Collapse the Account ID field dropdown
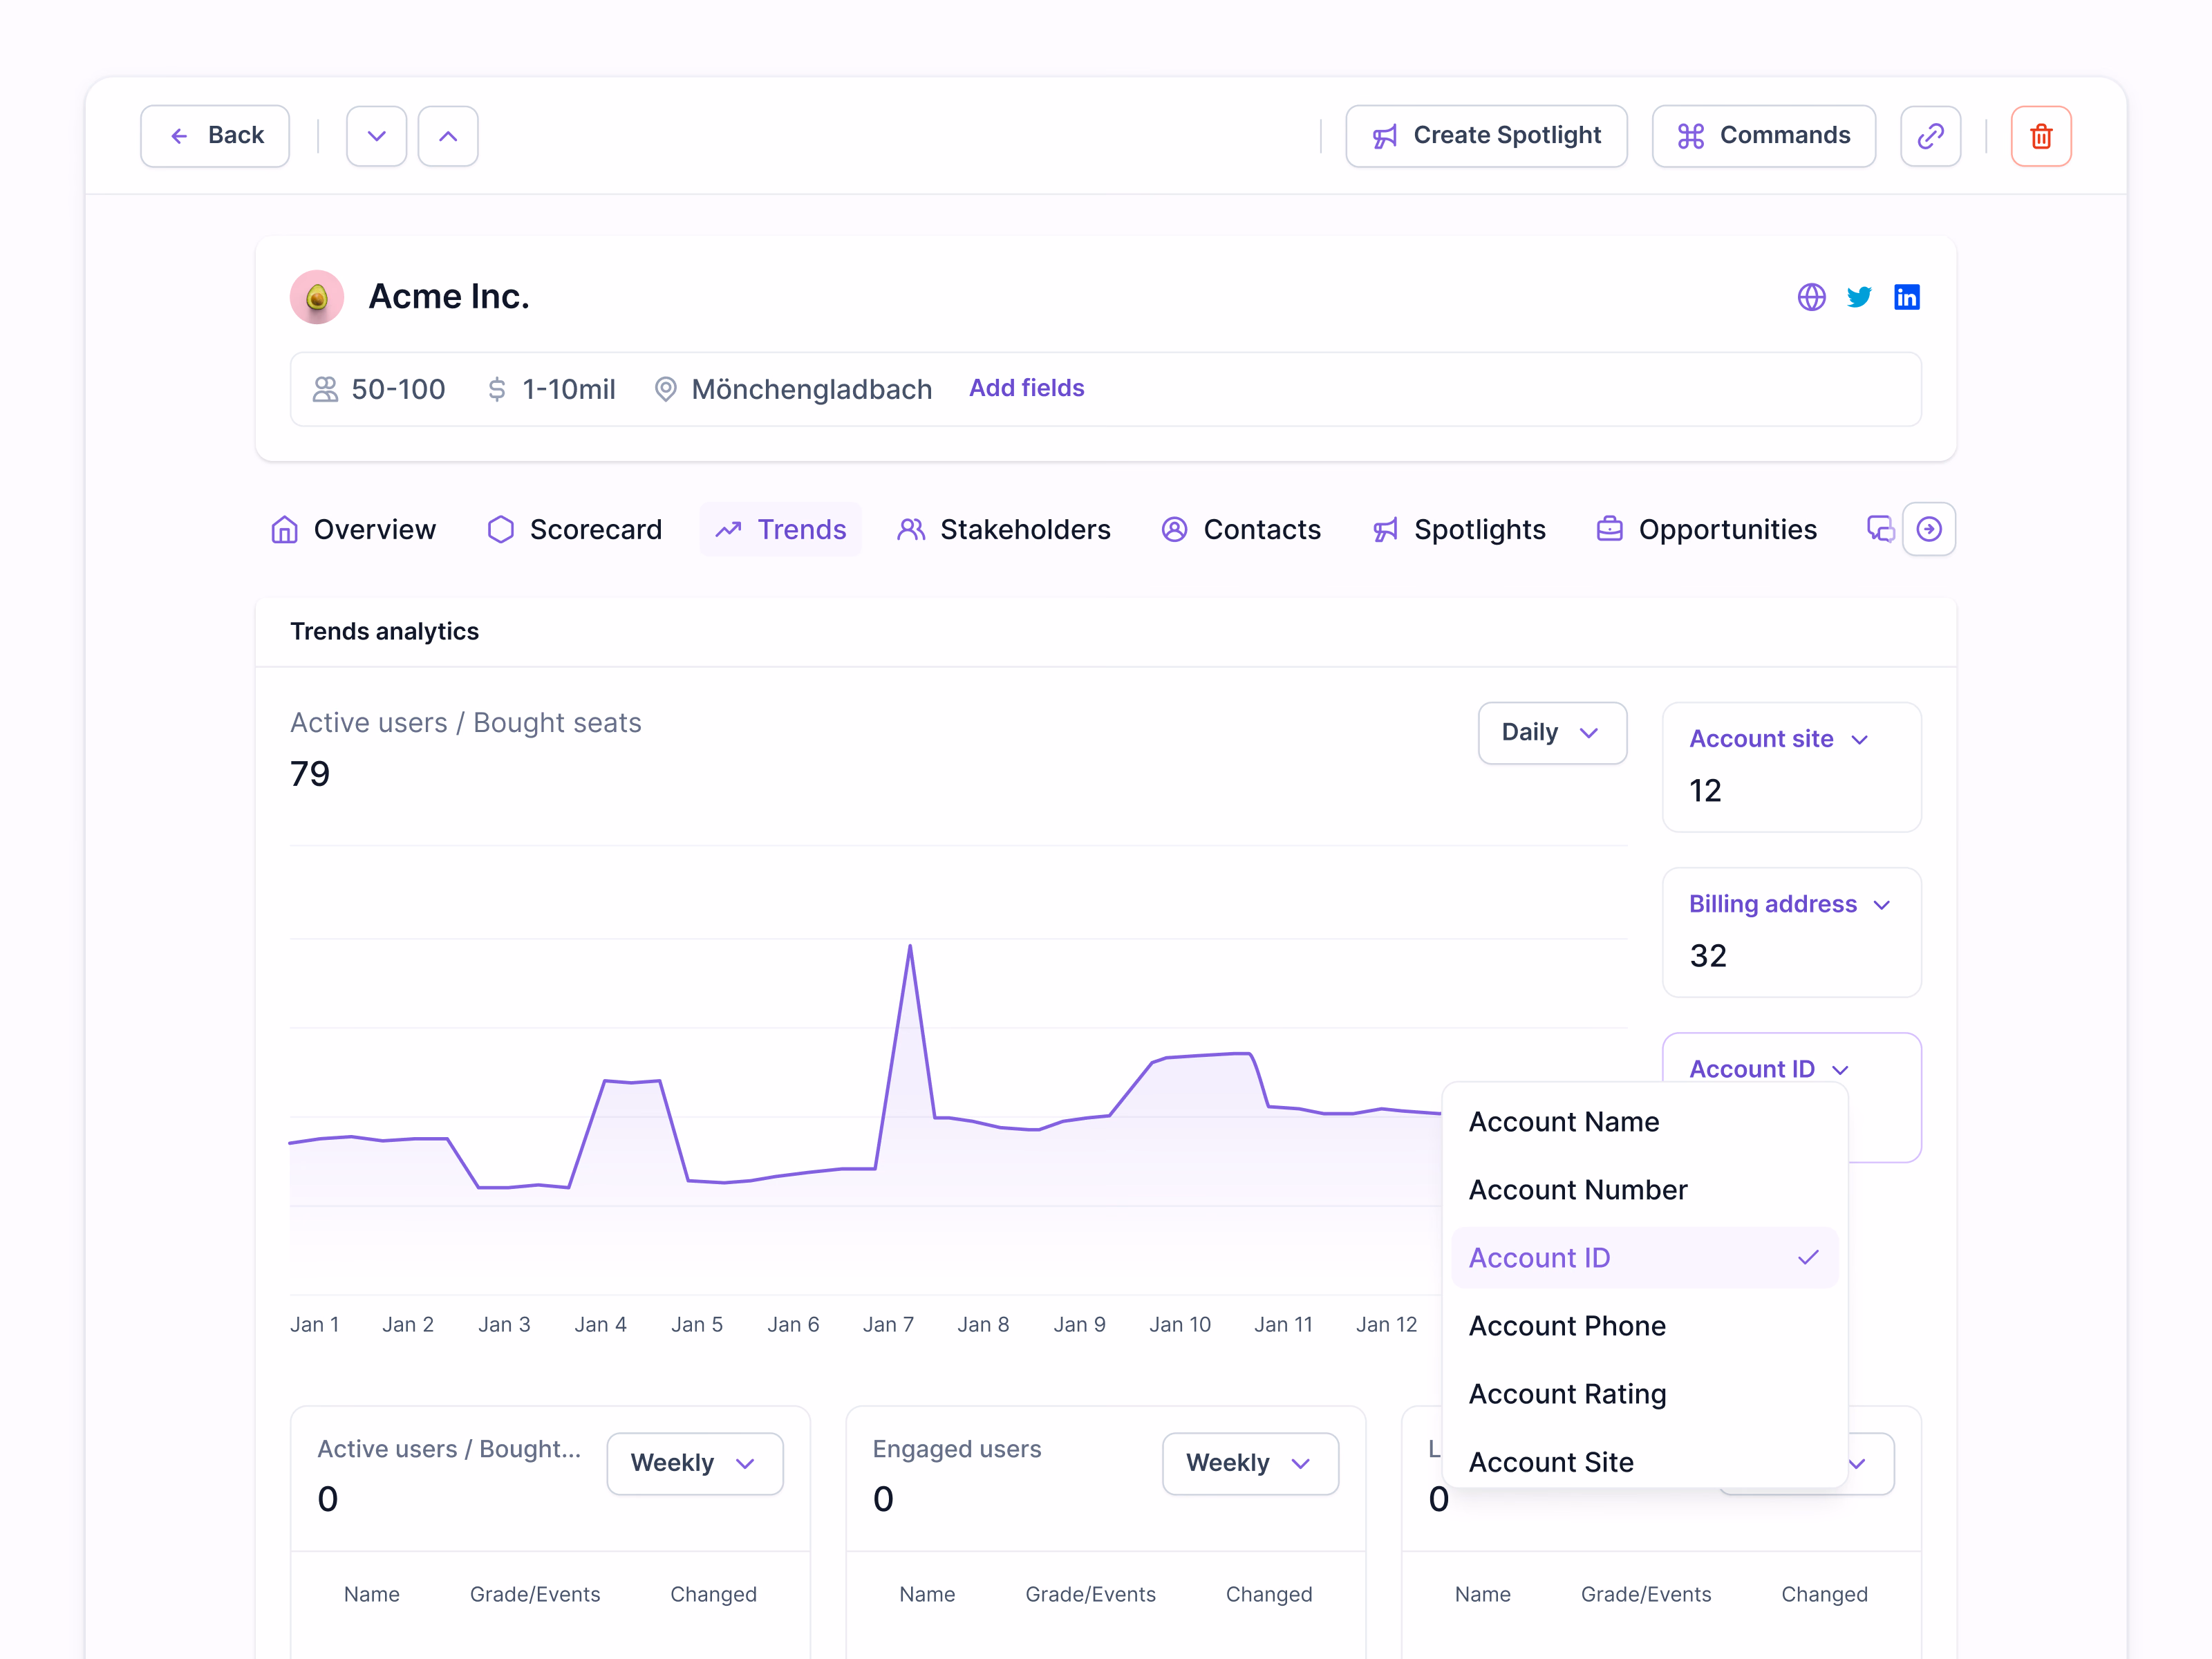The width and height of the screenshot is (2212, 1659). [x=1769, y=1069]
